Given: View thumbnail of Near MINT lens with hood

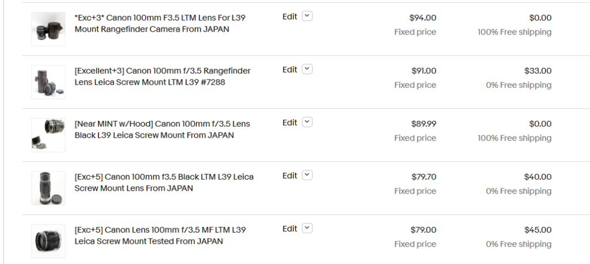Looking at the screenshot, I should [x=48, y=135].
